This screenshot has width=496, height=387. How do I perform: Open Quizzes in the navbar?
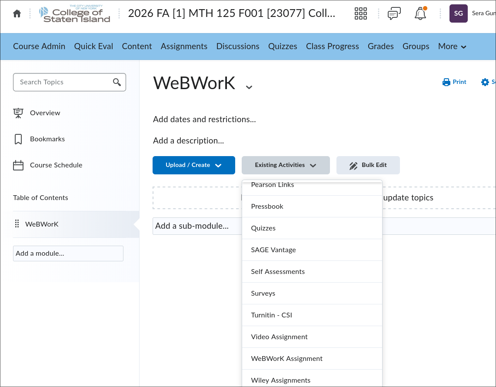pyautogui.click(x=283, y=47)
